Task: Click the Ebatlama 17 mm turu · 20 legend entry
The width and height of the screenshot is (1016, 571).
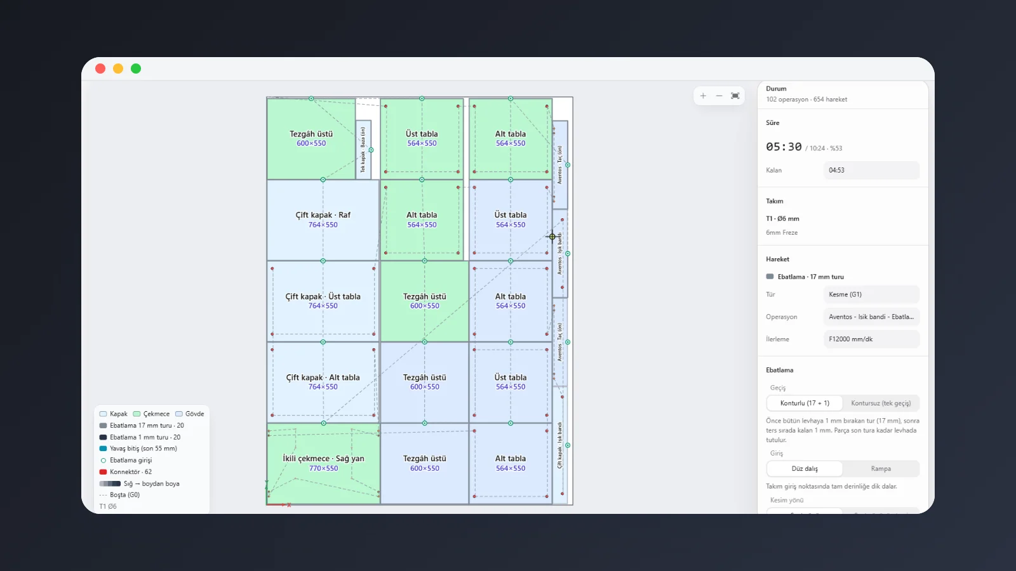Action: click(x=142, y=426)
